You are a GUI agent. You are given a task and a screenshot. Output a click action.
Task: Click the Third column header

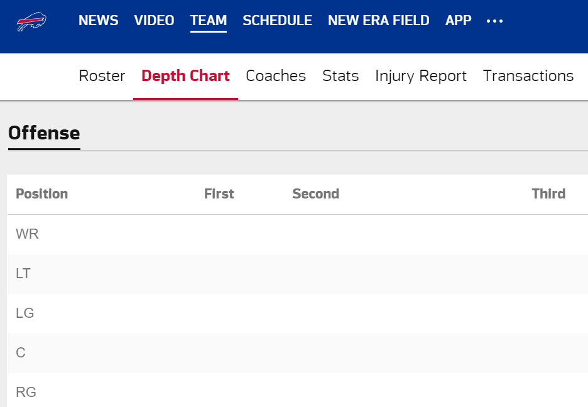click(x=548, y=193)
